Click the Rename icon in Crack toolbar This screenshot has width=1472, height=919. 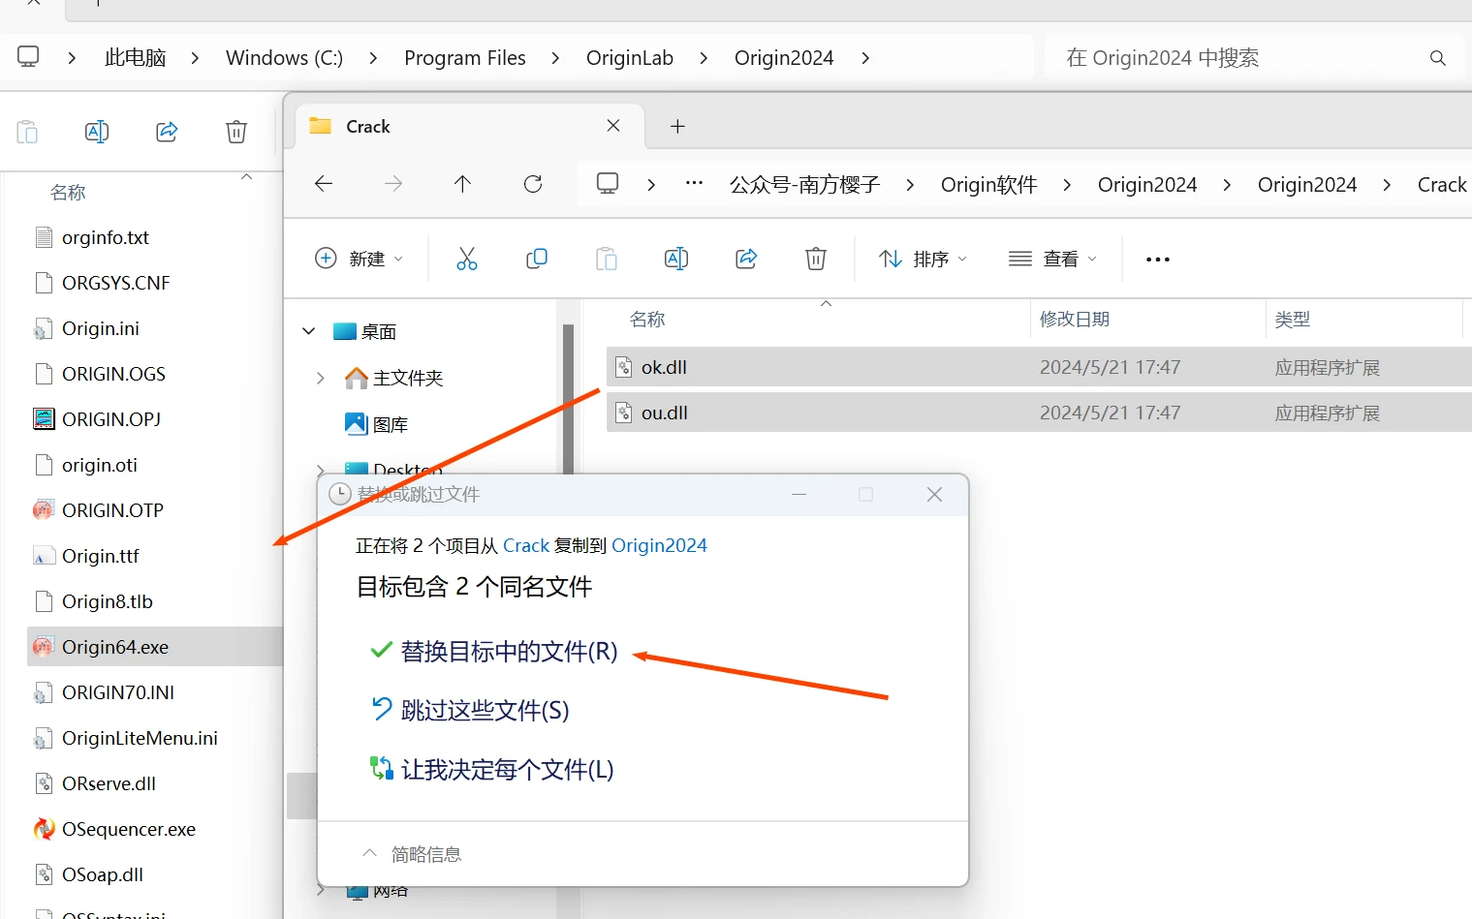coord(676,259)
